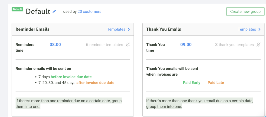The height and width of the screenshot is (117, 266).
Task: Change the 09:00 thank you time
Action: click(x=186, y=45)
